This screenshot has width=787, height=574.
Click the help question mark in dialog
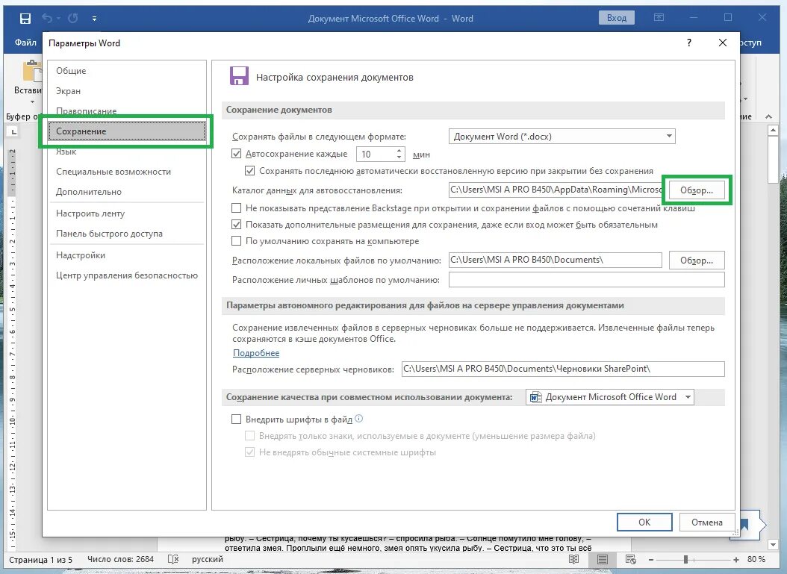click(x=689, y=43)
